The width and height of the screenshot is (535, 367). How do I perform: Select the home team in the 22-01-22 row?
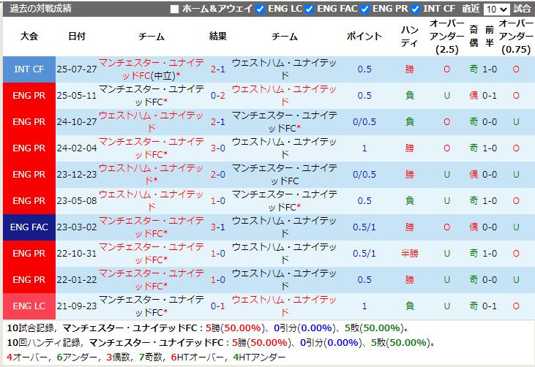pos(151,279)
